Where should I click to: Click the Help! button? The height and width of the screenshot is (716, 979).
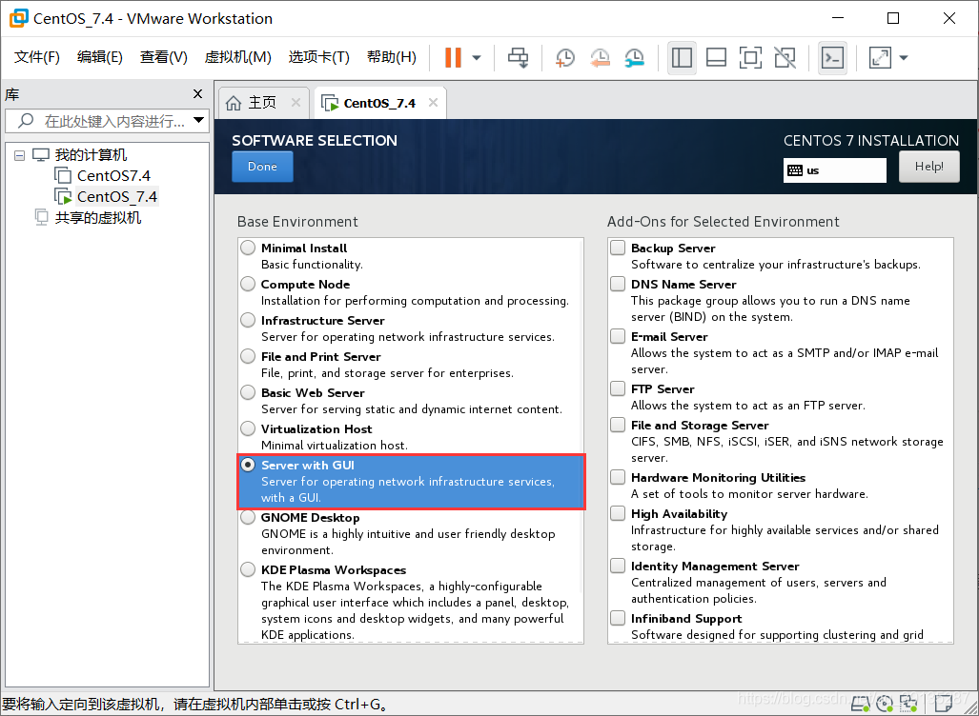coord(929,167)
